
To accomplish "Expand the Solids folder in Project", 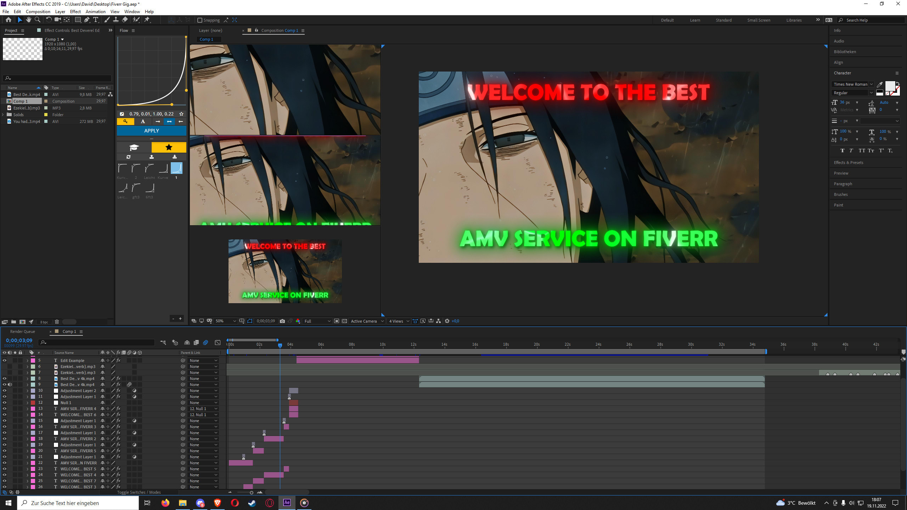I will (x=3, y=115).
